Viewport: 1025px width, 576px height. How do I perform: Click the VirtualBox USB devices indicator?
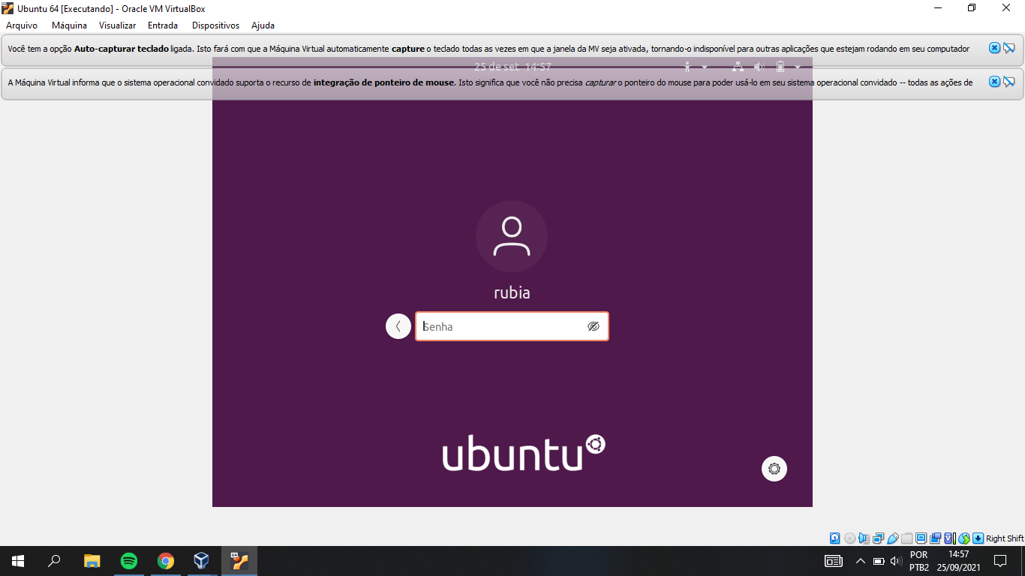(893, 538)
